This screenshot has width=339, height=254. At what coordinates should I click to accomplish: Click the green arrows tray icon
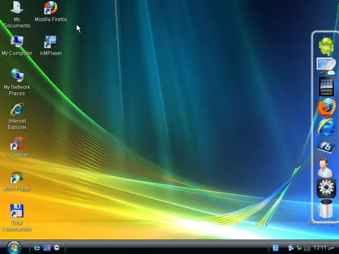(299, 248)
